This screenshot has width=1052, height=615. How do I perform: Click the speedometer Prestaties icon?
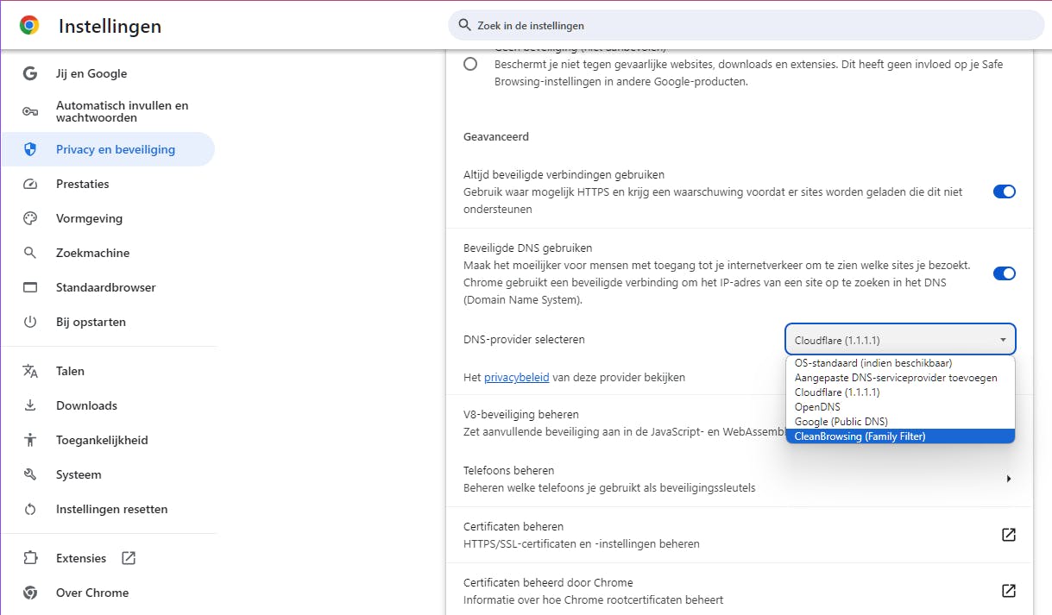click(30, 184)
